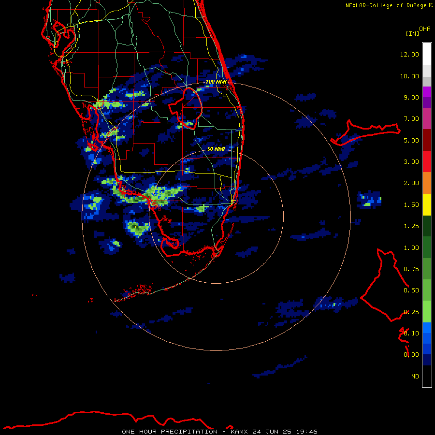Click the OHA product label above the legend
Screen dimensions: 435x435
tap(425, 29)
